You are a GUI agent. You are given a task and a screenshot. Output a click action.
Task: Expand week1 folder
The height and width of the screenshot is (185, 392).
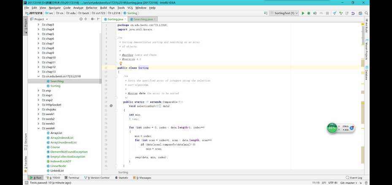tap(38, 114)
